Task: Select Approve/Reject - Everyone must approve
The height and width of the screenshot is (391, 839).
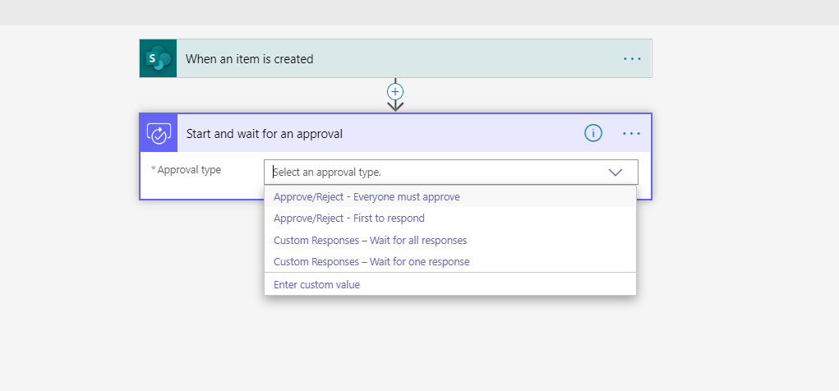Action: (366, 197)
